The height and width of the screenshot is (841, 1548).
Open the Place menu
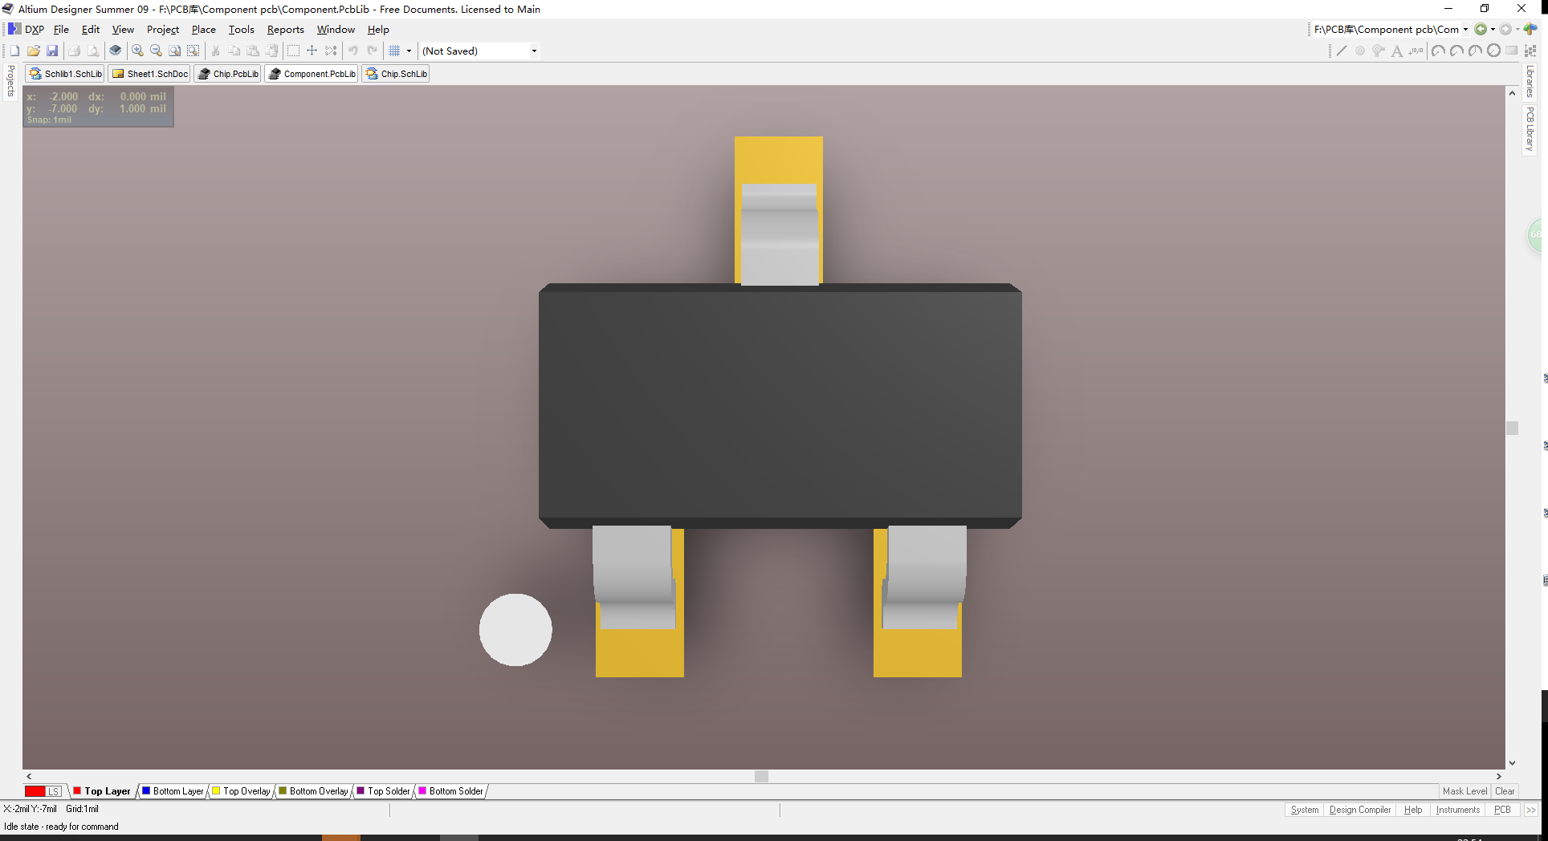click(203, 30)
